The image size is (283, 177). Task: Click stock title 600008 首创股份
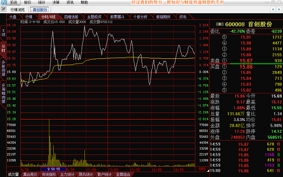tap(249, 24)
